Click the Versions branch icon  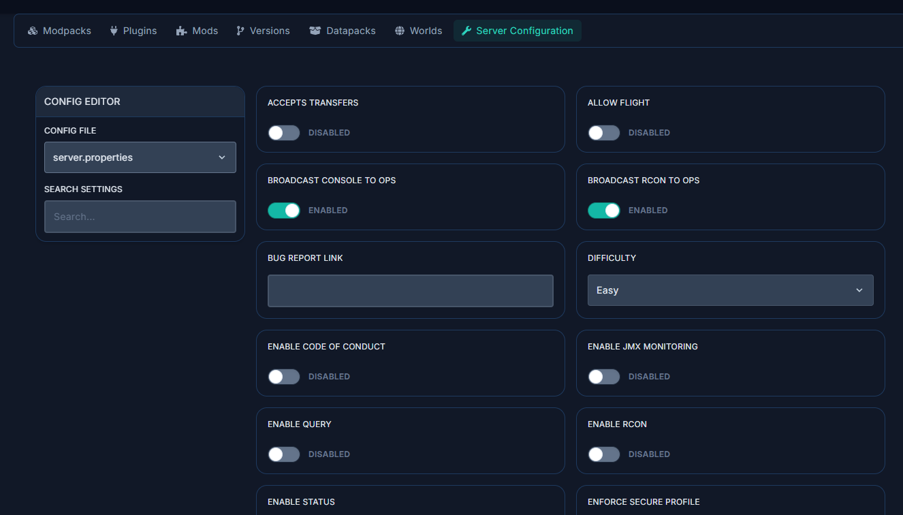tap(240, 31)
